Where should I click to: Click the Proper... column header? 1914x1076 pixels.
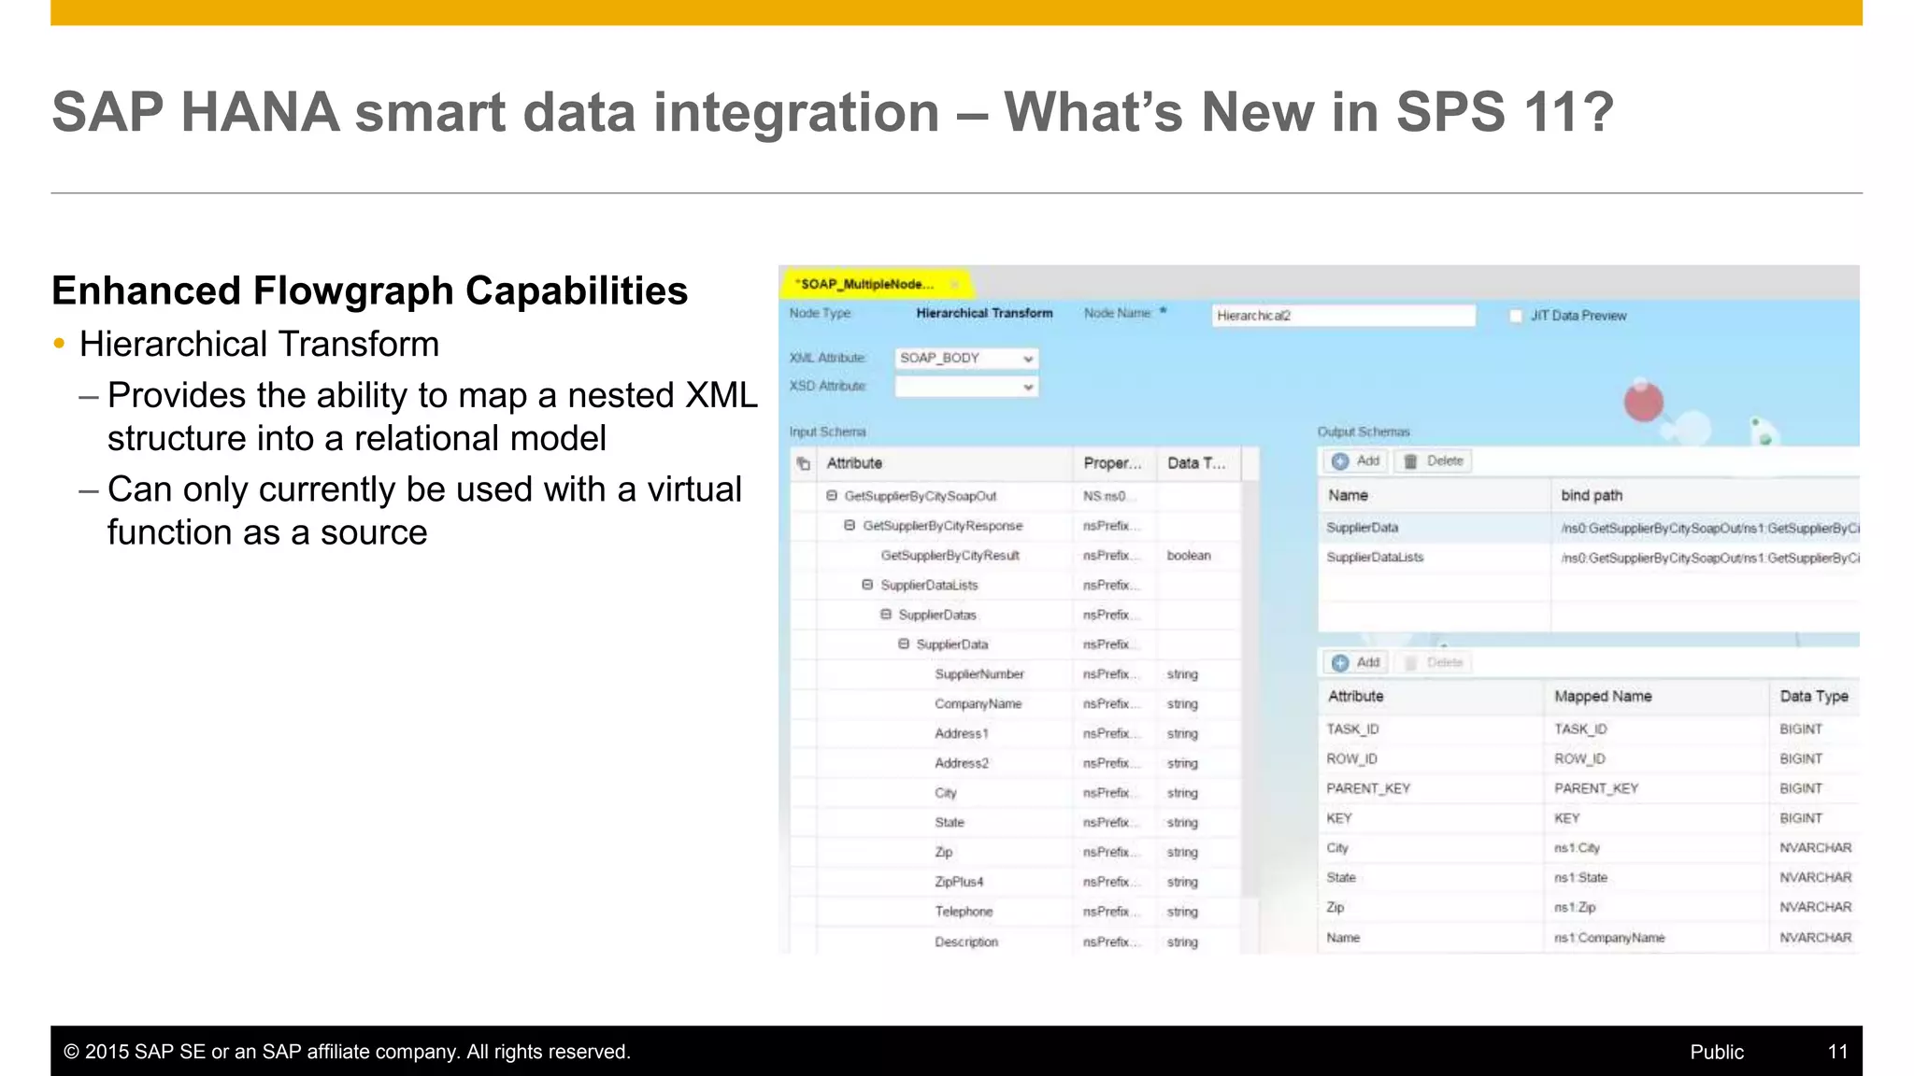tap(1114, 463)
